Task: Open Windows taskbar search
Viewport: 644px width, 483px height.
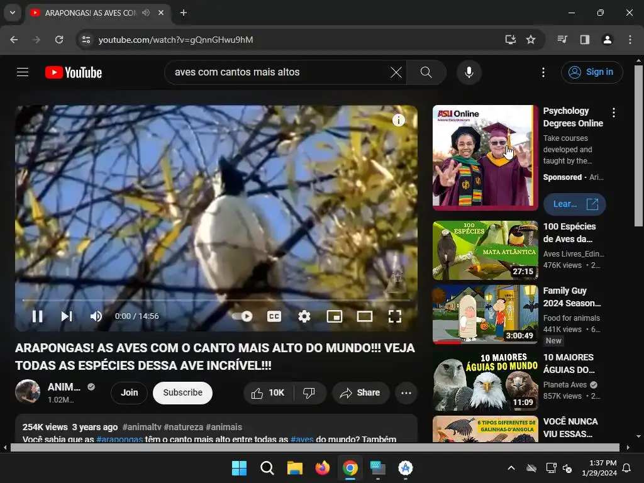Action: [x=267, y=468]
